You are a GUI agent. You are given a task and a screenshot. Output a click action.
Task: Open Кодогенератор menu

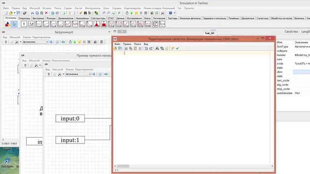click(132, 8)
